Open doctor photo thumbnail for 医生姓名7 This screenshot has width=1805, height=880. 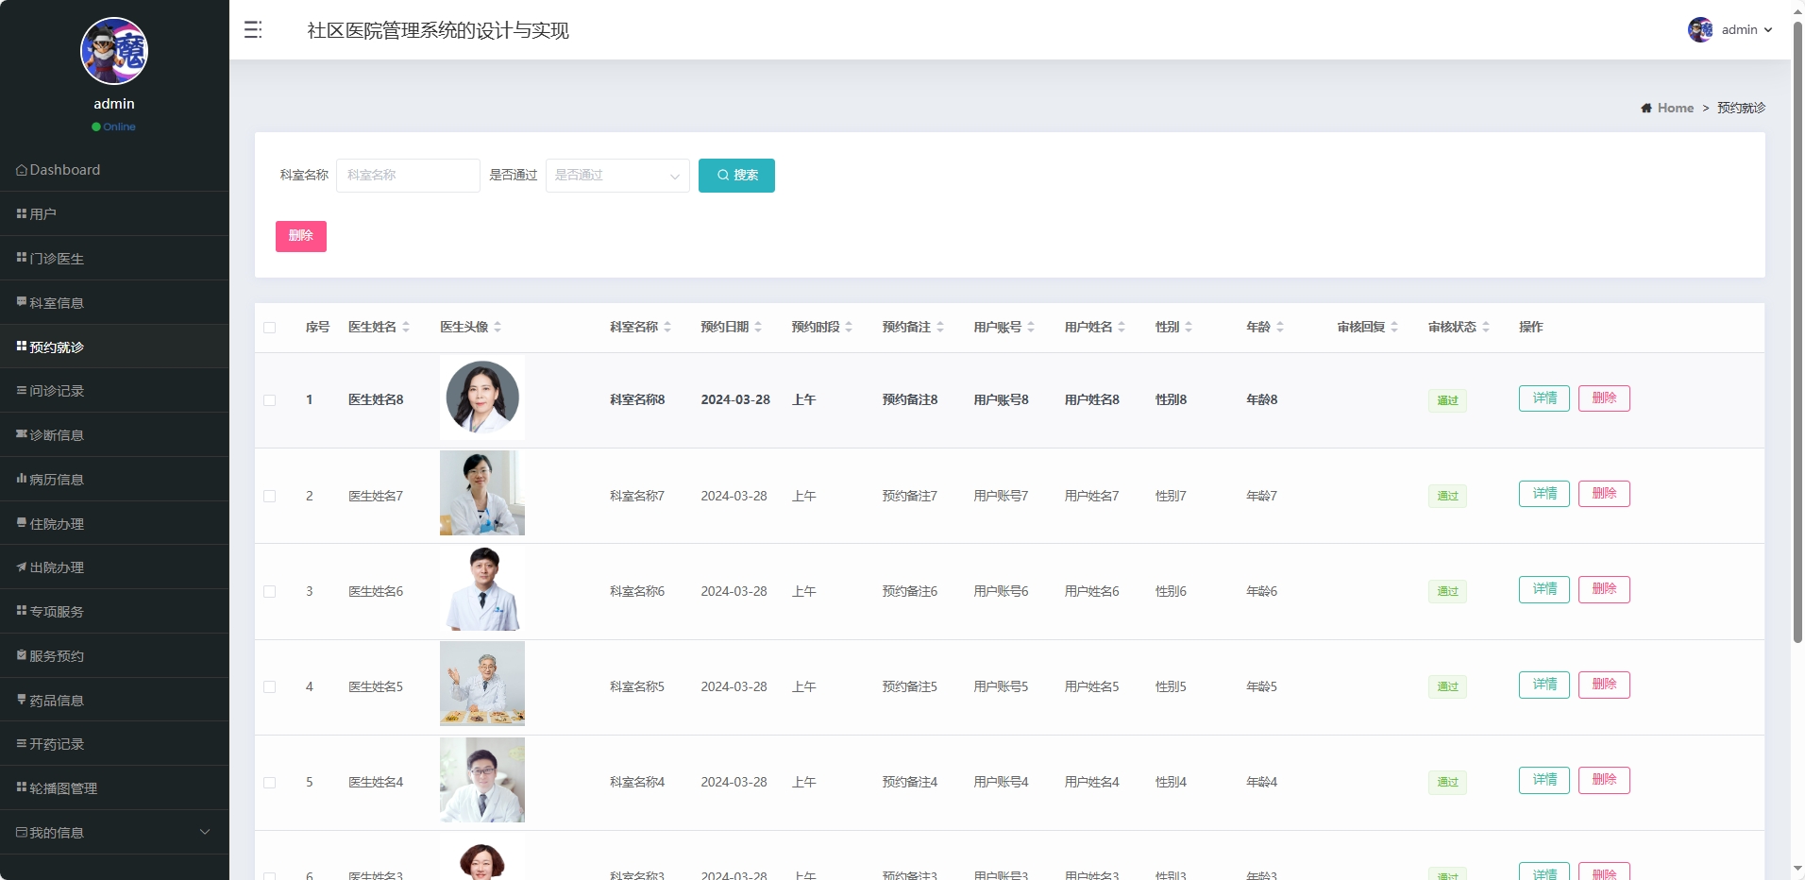pos(482,493)
